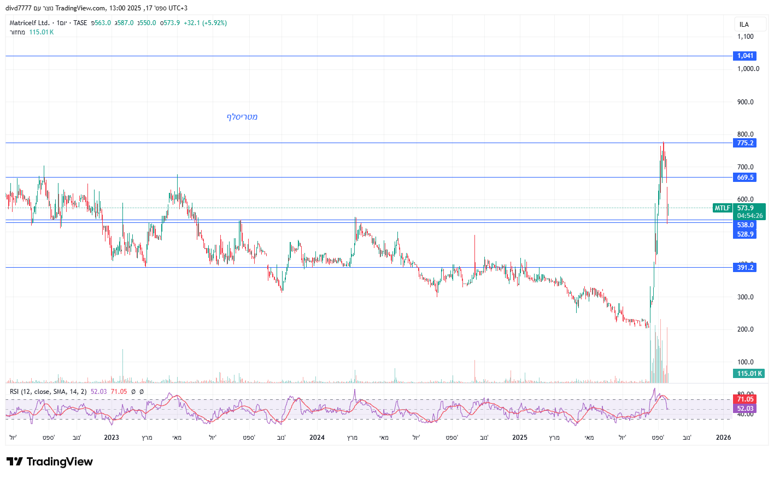Click the green 115.01 K volume axis tag
The height and width of the screenshot is (478, 774).
[749, 374]
